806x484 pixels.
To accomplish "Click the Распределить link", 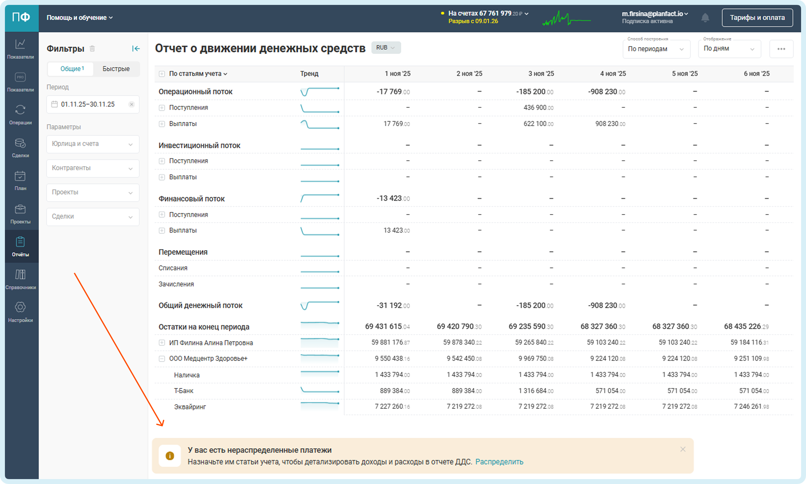I will click(x=499, y=462).
